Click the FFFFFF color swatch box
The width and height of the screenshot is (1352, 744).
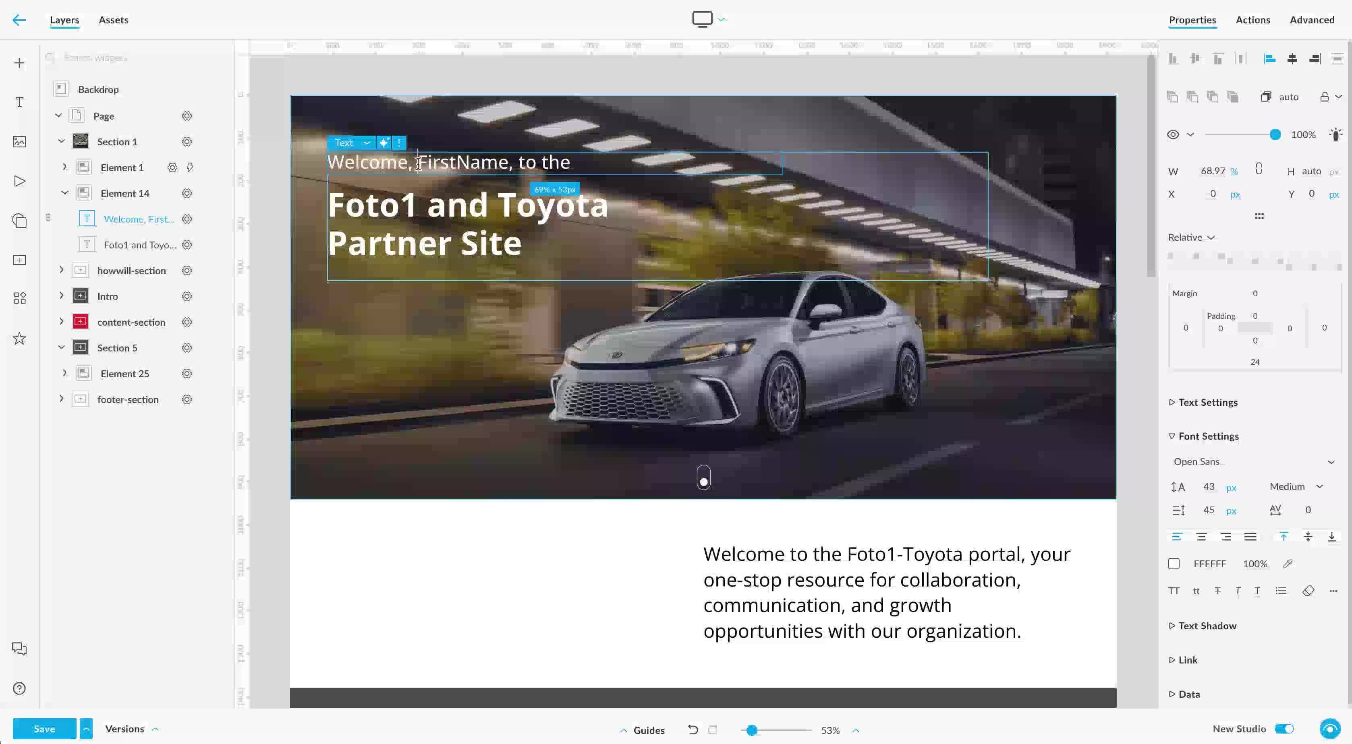point(1174,564)
